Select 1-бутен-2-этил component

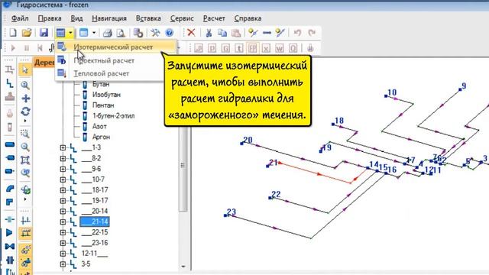tap(114, 116)
